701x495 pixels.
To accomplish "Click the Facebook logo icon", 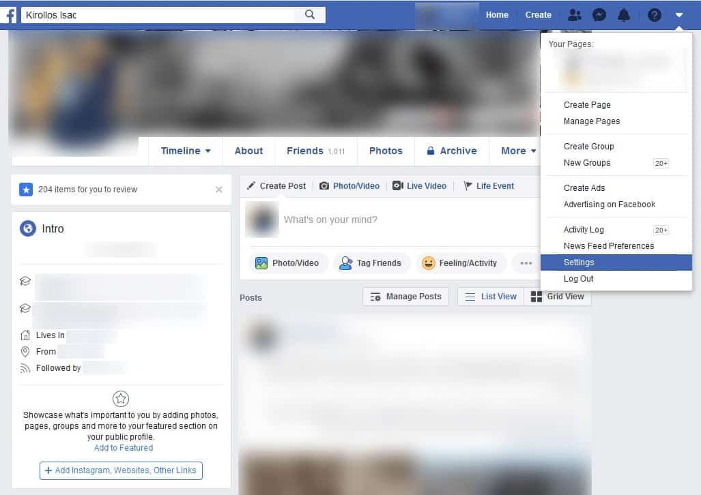I will click(x=9, y=15).
